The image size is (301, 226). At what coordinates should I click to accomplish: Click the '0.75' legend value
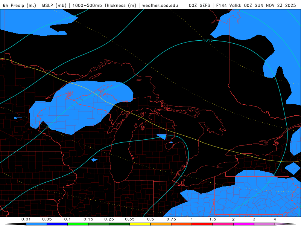[x=171, y=219]
